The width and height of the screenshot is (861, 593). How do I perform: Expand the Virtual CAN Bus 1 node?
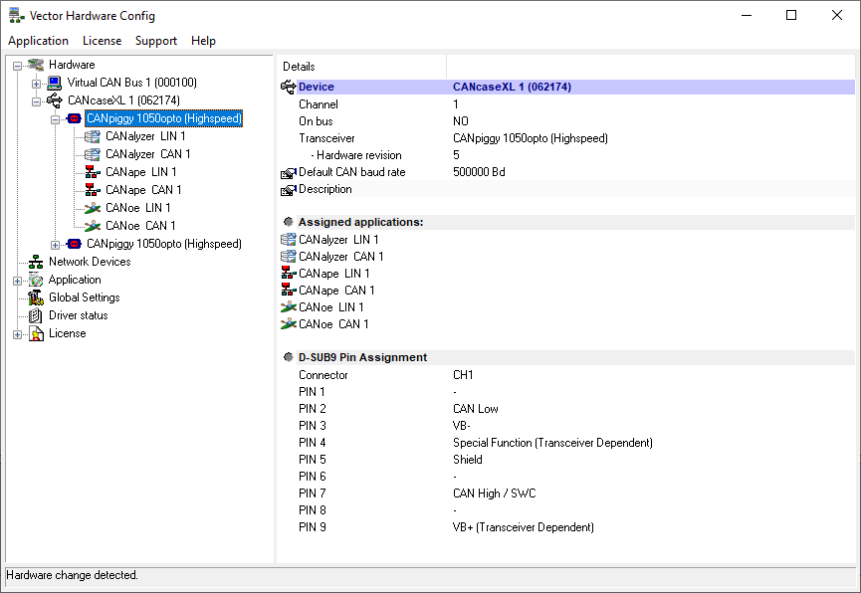click(x=36, y=84)
